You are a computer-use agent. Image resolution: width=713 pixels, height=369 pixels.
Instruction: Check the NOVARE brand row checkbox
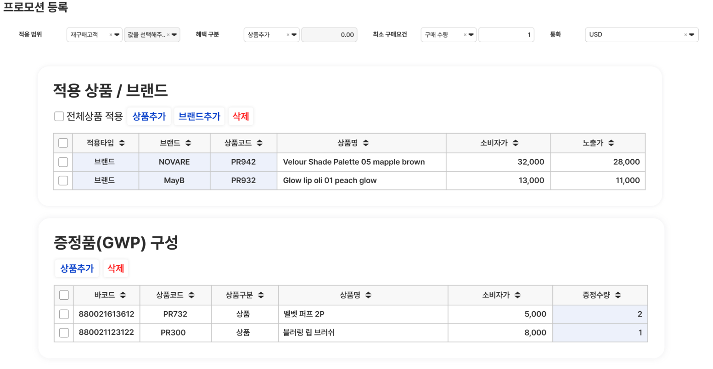[63, 162]
